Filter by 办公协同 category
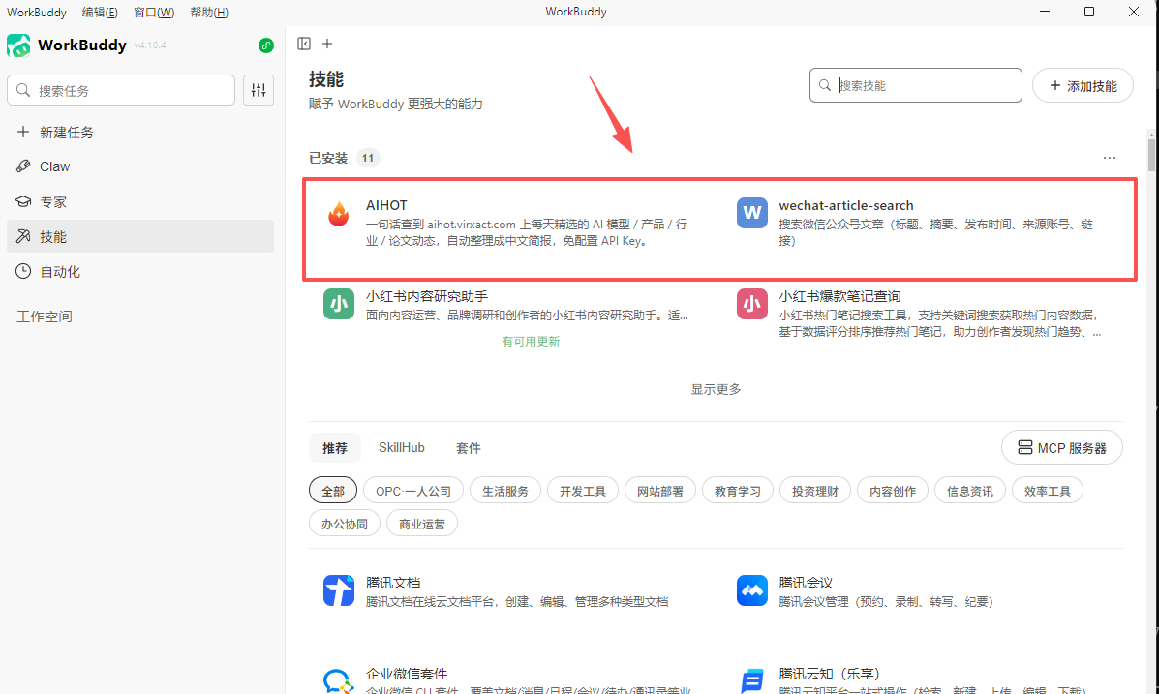The height and width of the screenshot is (694, 1159). pos(345,524)
